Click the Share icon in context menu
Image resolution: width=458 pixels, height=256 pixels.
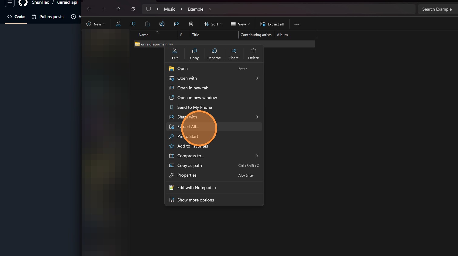click(x=234, y=54)
